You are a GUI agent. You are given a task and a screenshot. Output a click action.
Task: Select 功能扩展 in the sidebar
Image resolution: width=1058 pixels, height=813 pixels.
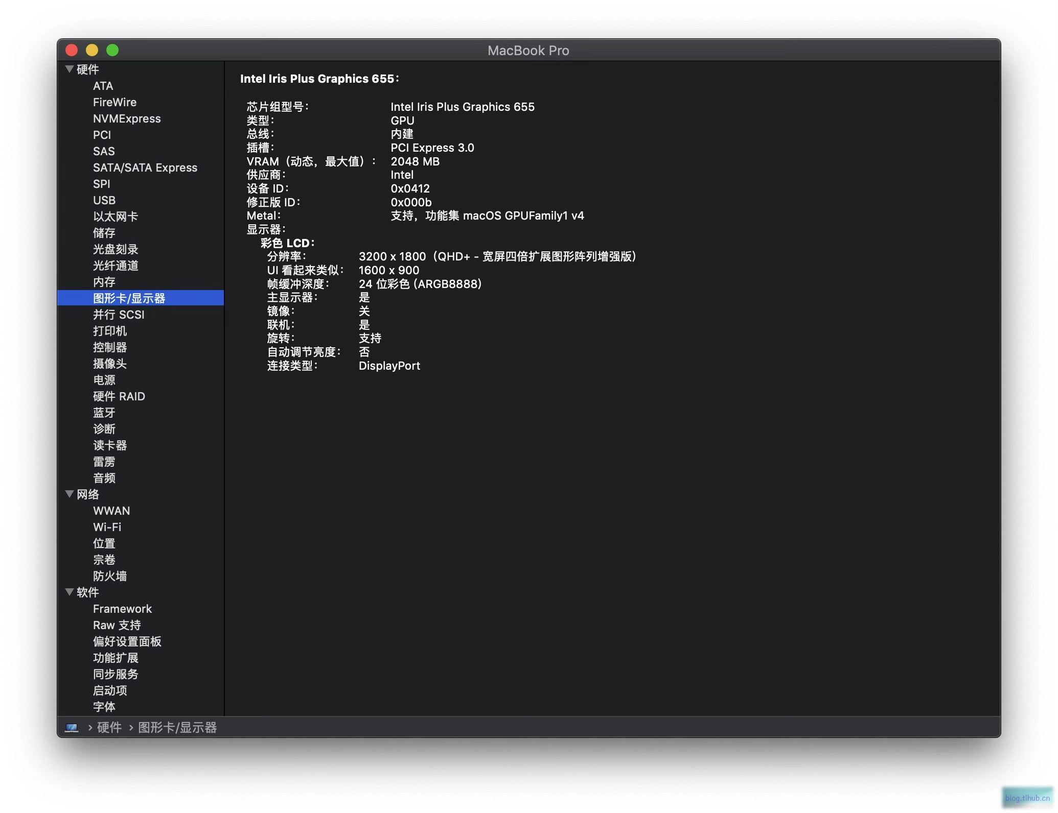(x=116, y=658)
